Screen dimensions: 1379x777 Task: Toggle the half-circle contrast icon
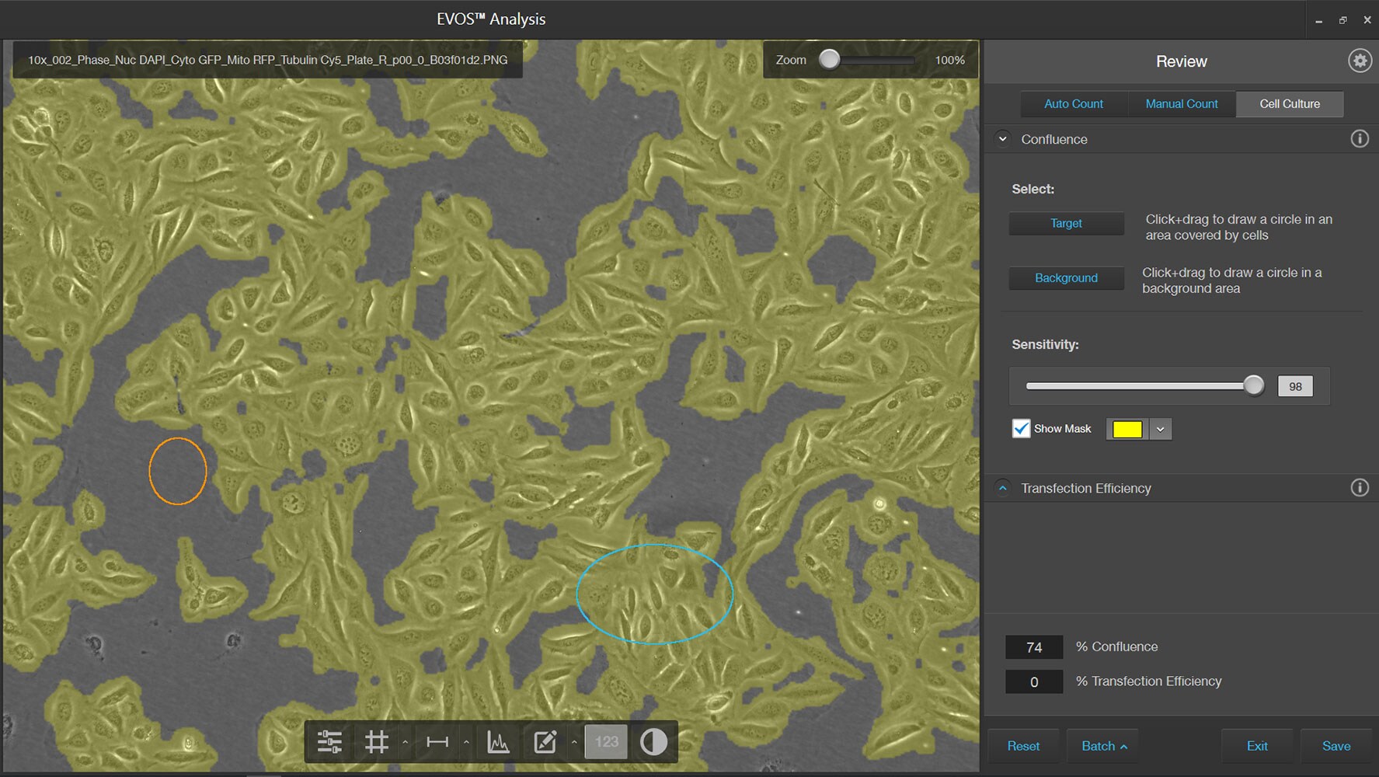[x=653, y=742]
